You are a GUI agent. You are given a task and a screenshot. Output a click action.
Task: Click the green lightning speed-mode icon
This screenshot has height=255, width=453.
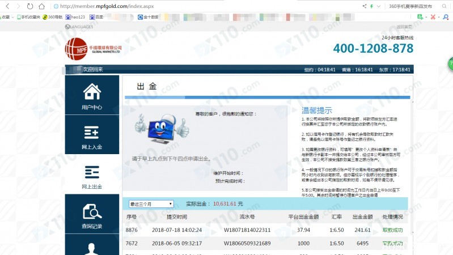point(371,6)
